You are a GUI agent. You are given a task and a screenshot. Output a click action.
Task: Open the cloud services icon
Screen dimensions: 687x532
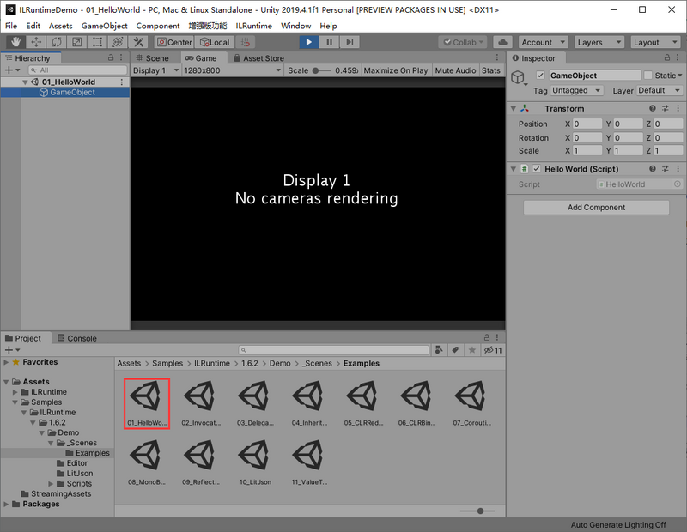503,42
